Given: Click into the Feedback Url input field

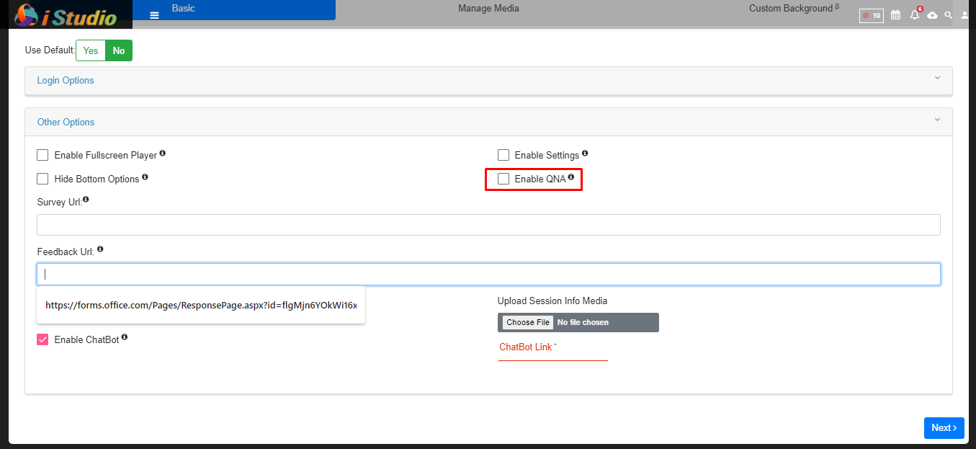Looking at the screenshot, I should [x=488, y=274].
